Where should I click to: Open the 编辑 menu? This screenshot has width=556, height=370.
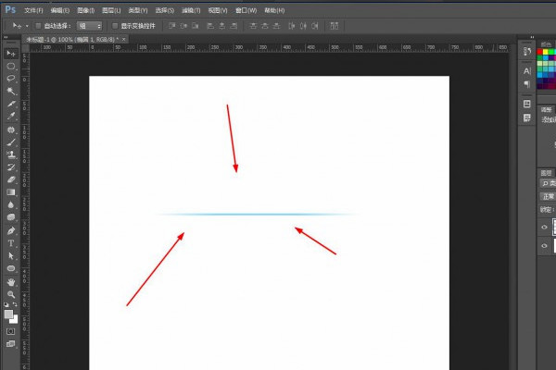[60, 10]
